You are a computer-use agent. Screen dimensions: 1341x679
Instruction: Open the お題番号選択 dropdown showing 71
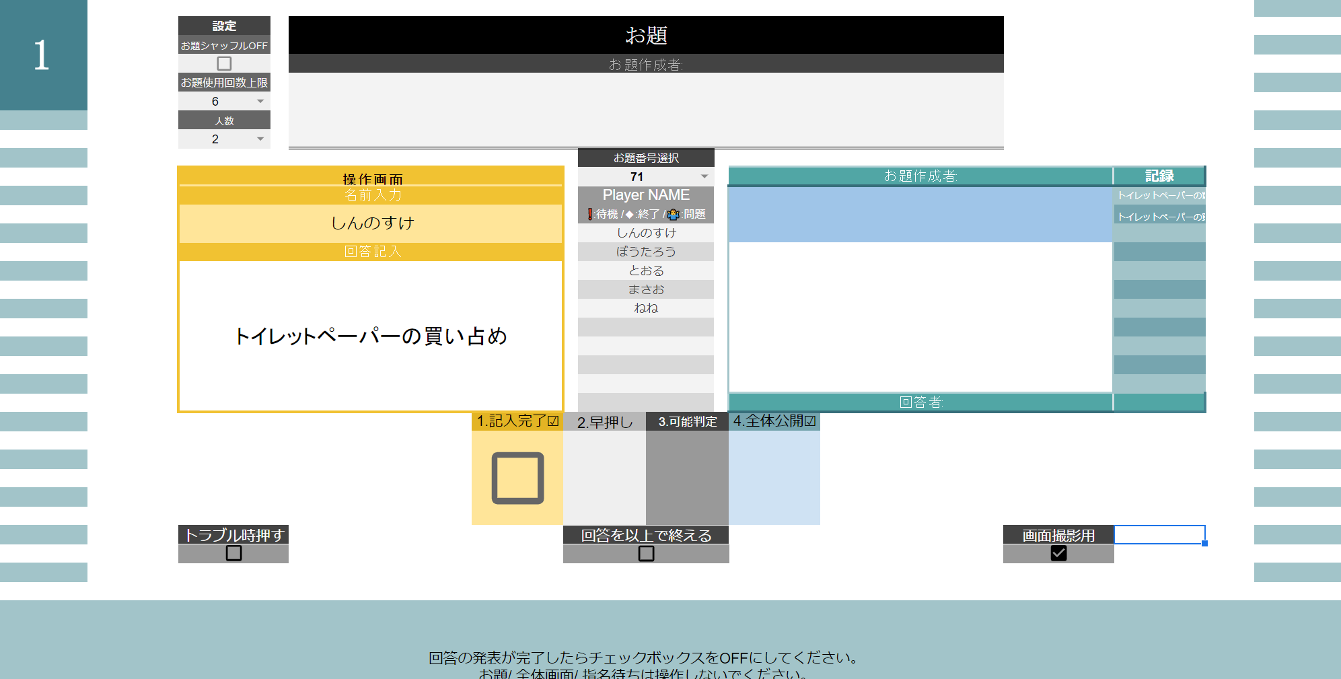pyautogui.click(x=704, y=177)
